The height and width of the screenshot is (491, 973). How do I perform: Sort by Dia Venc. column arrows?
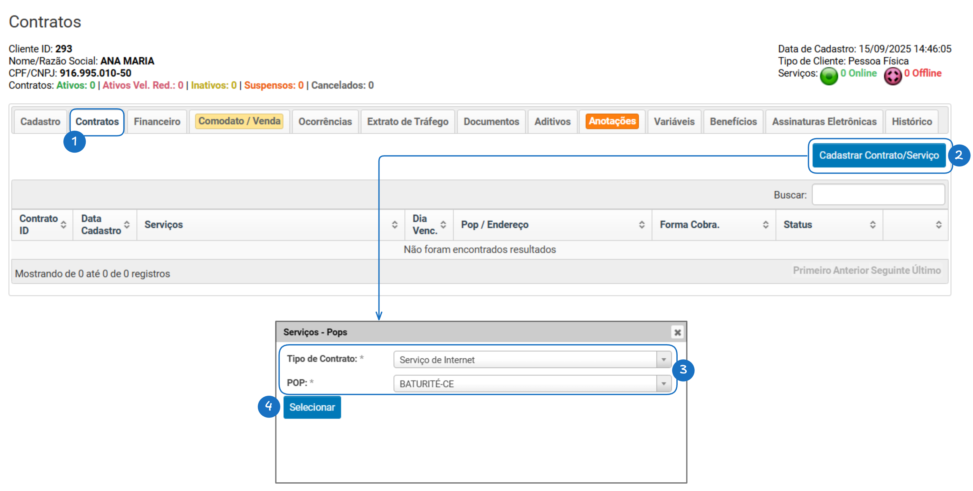tap(443, 225)
